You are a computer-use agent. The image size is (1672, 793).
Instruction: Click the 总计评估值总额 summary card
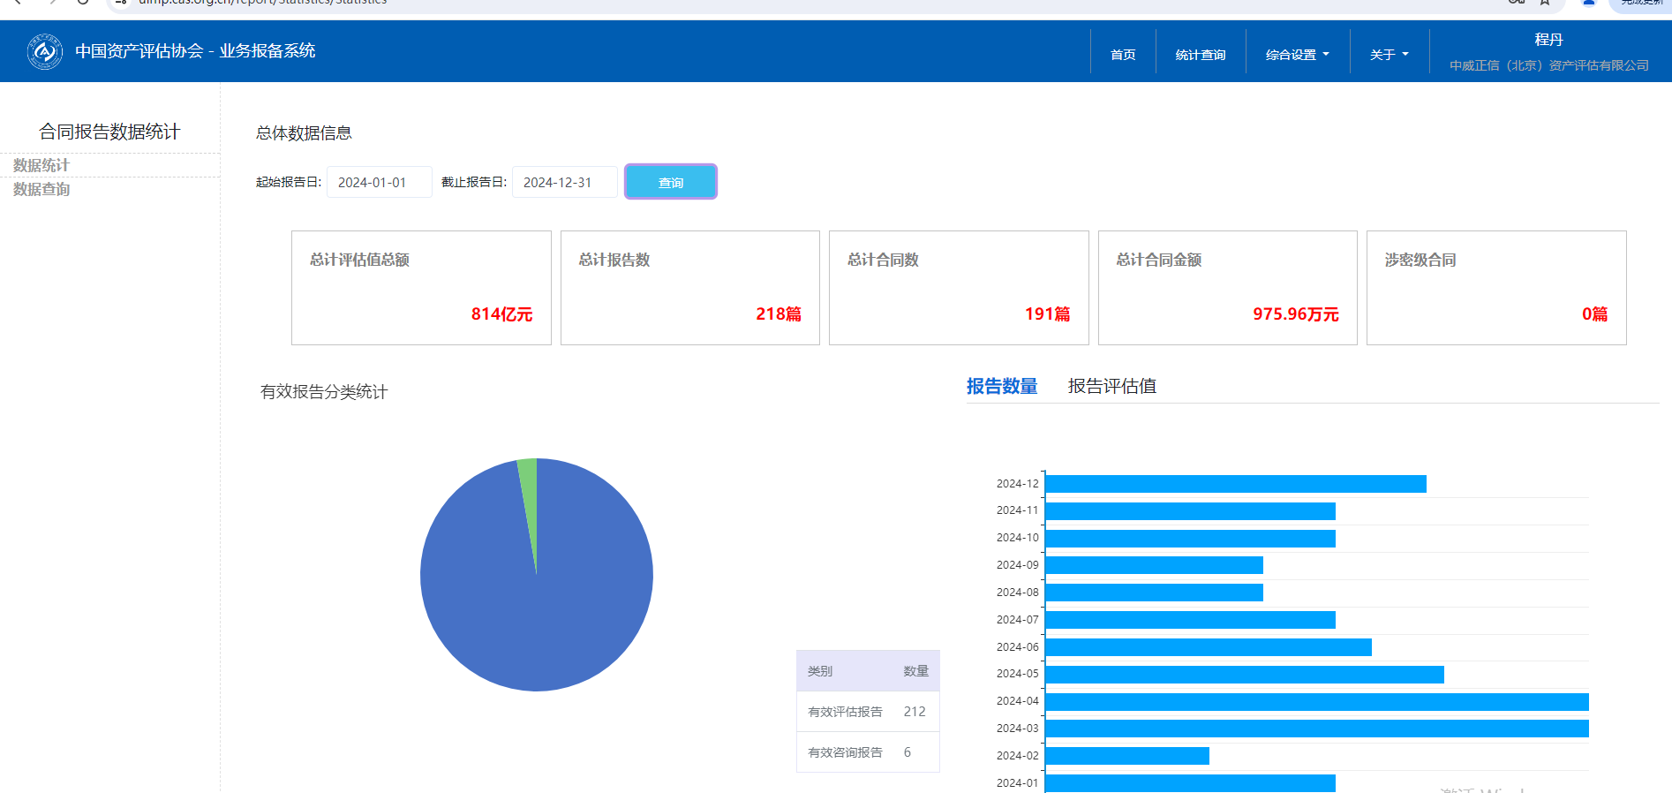pos(421,288)
